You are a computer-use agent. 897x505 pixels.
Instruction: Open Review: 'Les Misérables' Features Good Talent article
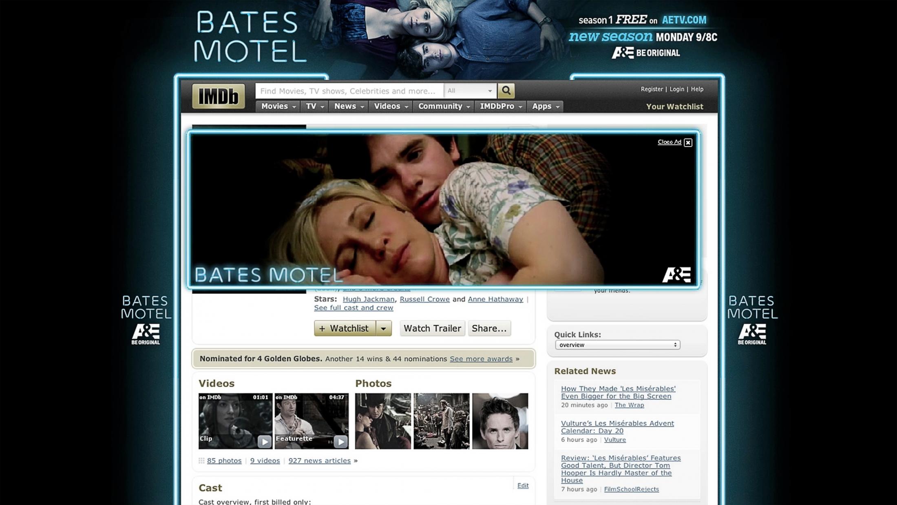[621, 469]
